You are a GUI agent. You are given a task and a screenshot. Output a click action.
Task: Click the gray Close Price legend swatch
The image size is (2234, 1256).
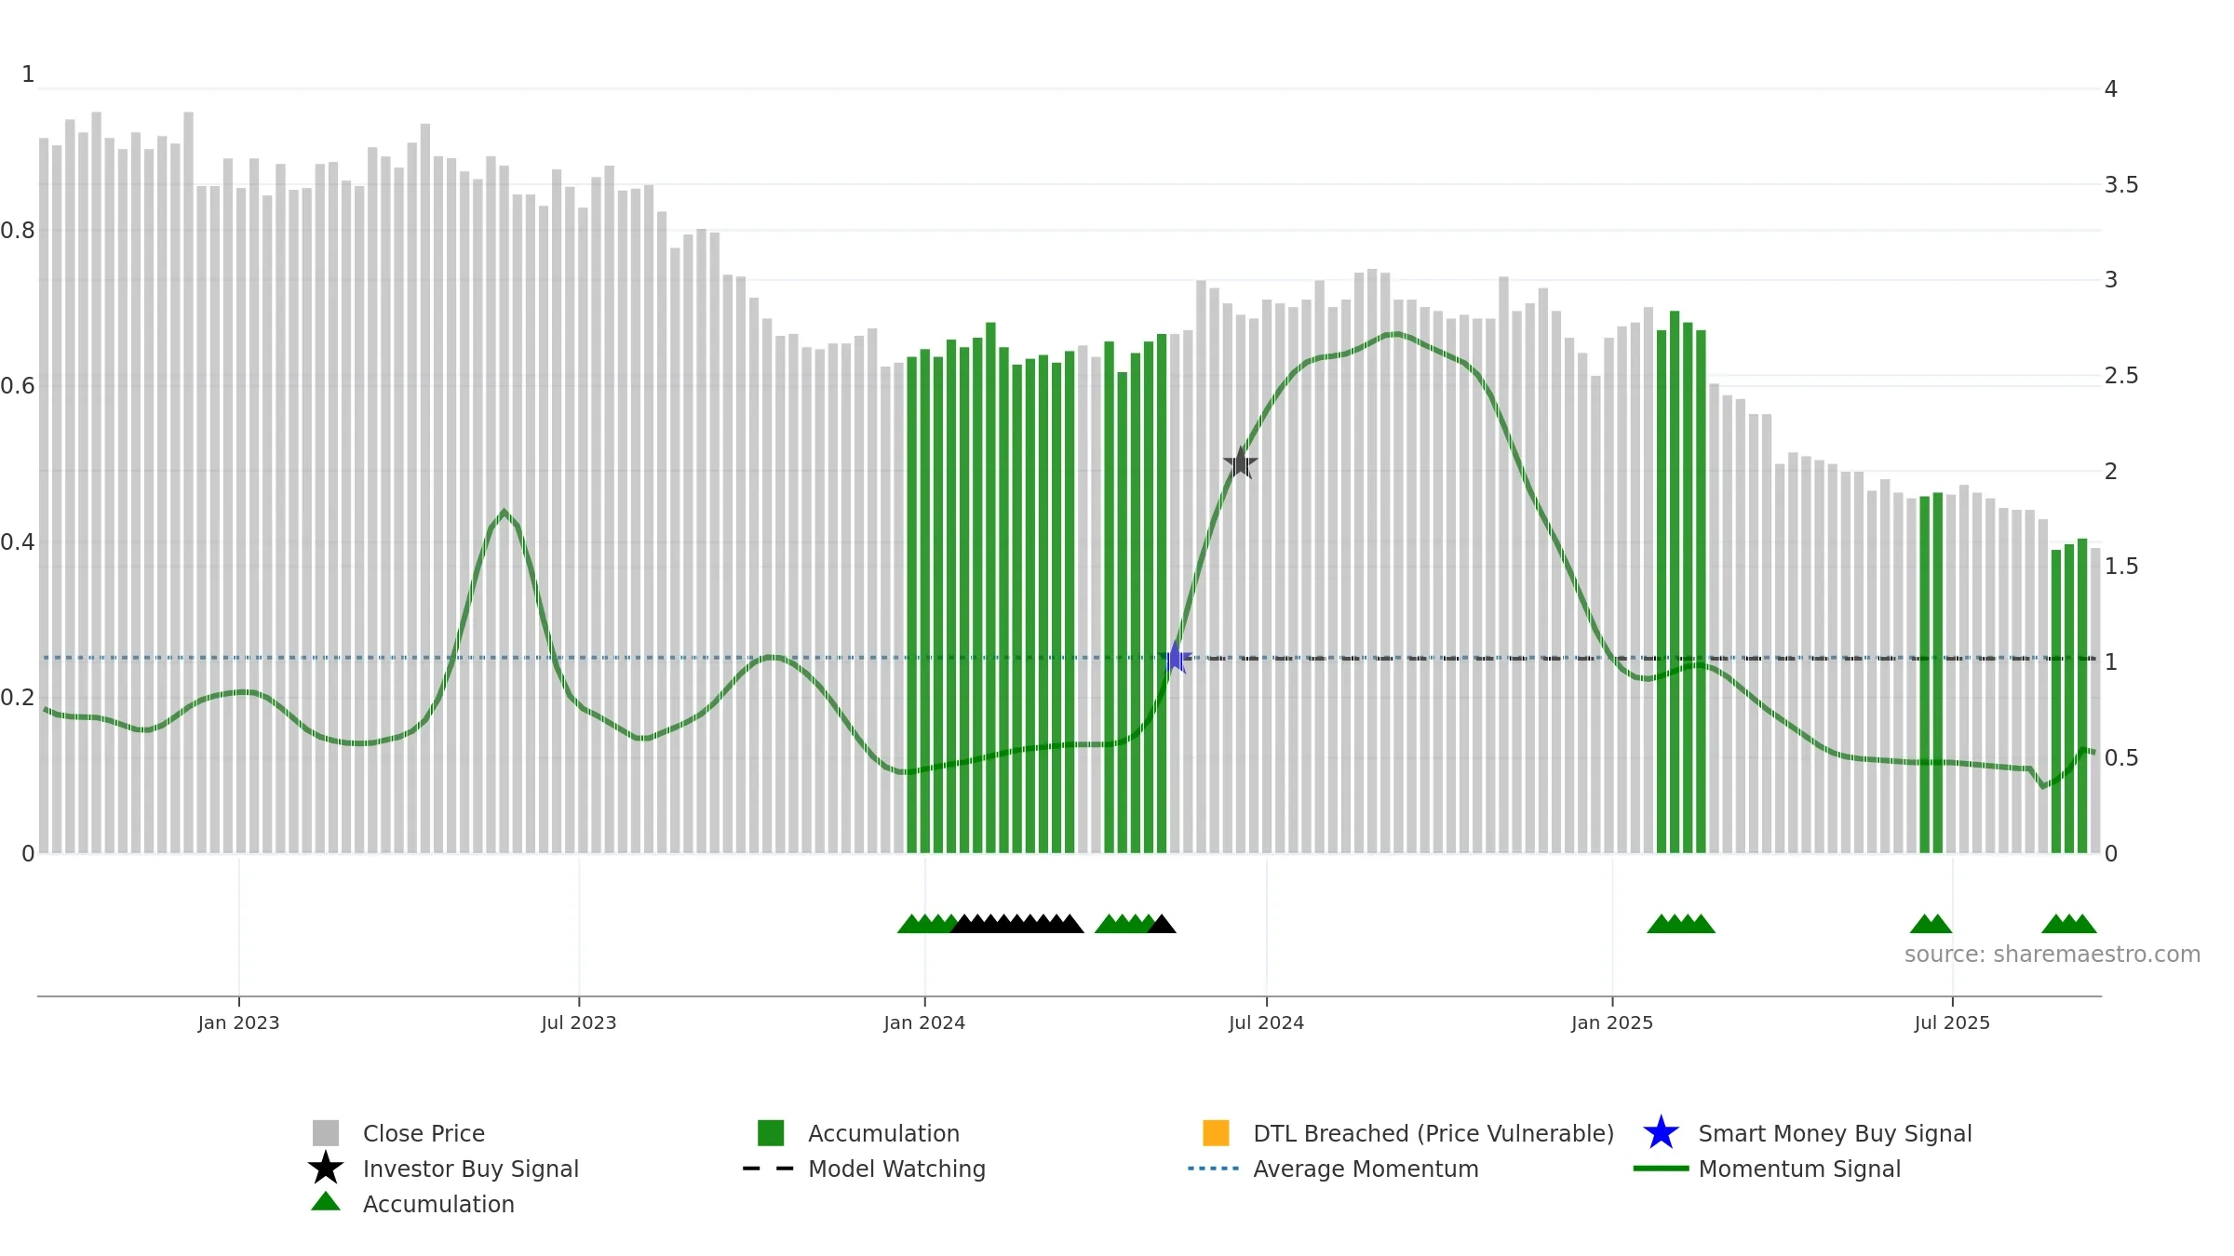click(x=326, y=1132)
